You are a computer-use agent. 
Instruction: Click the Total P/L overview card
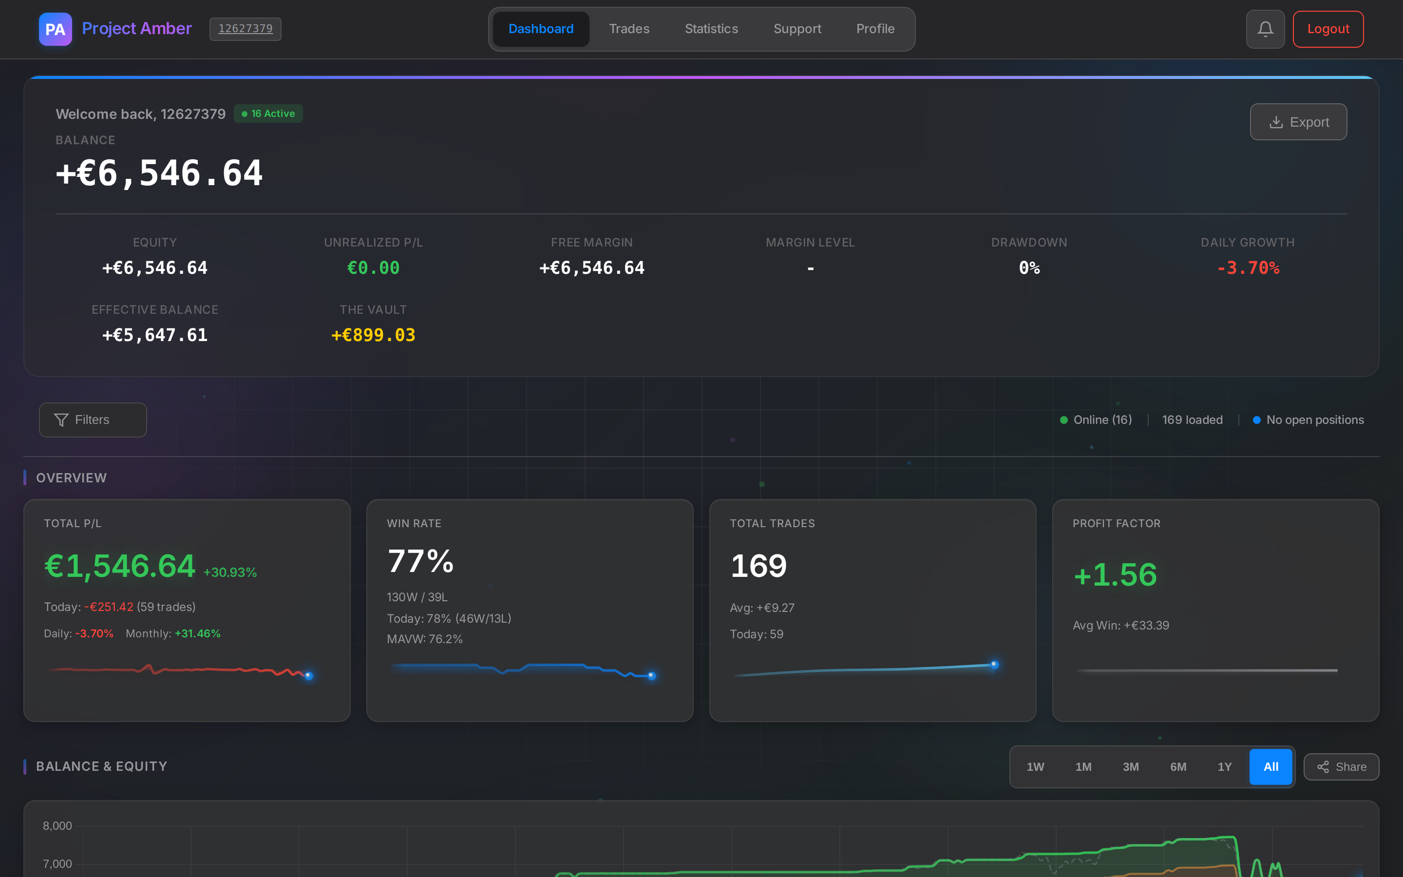187,610
